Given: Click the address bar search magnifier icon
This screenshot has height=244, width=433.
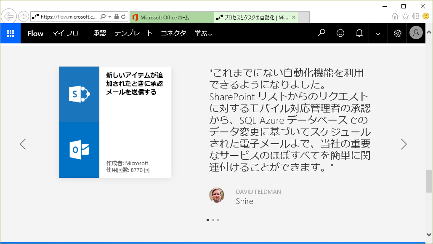Looking at the screenshot, I should [x=103, y=16].
